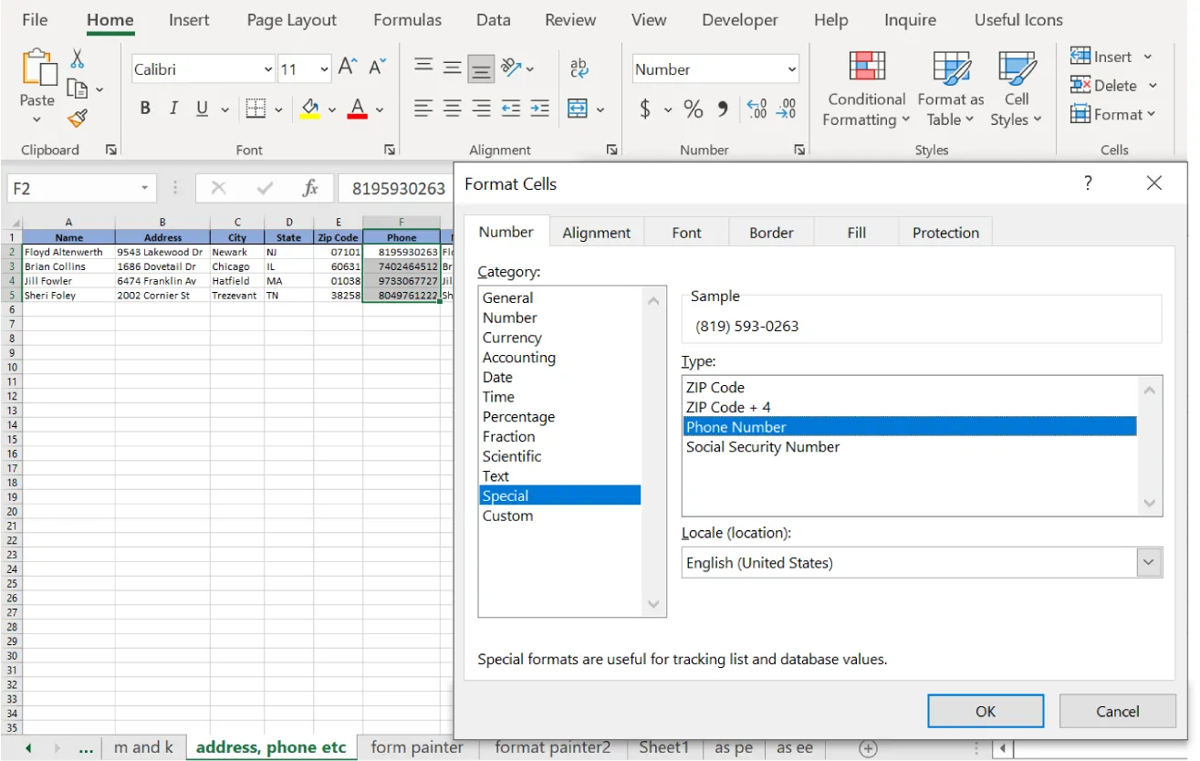1200x761 pixels.
Task: Select Social Security Number in the Type list
Action: 762,446
